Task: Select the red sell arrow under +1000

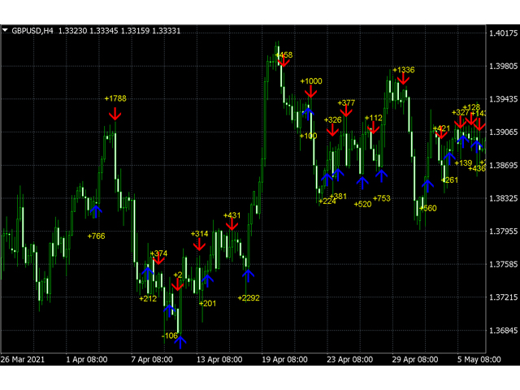Action: coord(310,91)
